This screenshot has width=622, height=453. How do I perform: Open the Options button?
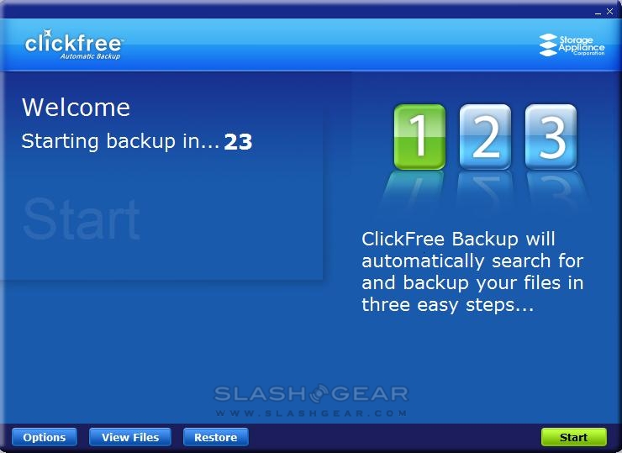pos(45,437)
